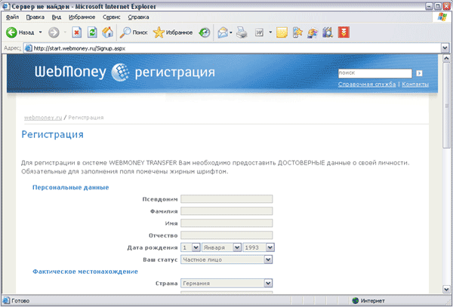Open the Сервис menu
The width and height of the screenshot is (453, 307).
[112, 17]
